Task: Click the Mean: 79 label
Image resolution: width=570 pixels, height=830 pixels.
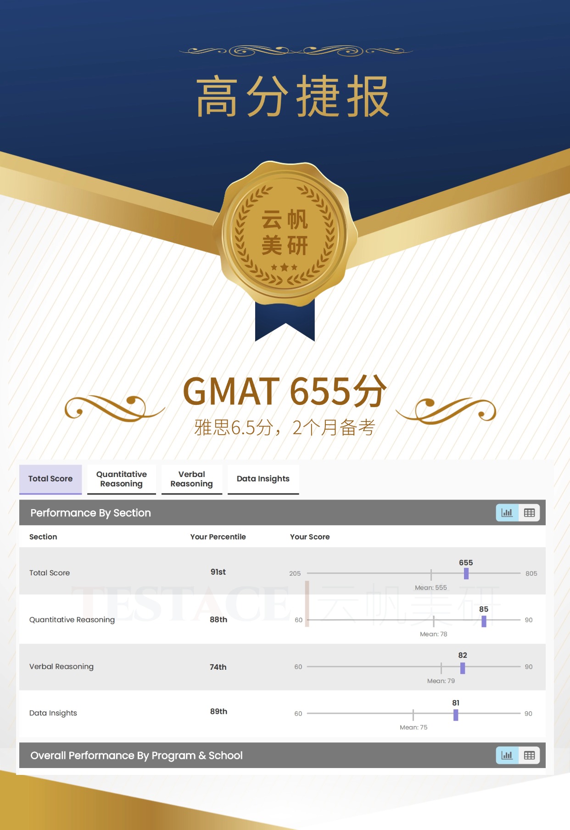Action: tap(441, 681)
